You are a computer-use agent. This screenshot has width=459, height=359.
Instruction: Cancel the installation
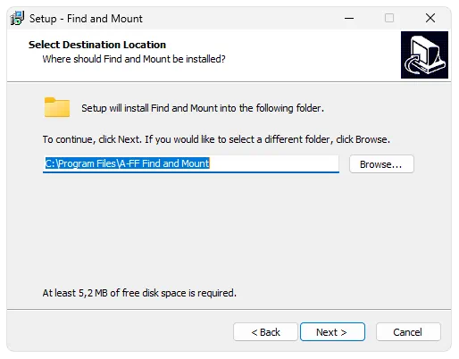[x=408, y=332]
